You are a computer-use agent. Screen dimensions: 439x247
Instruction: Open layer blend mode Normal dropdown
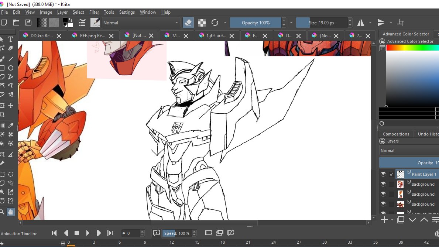pyautogui.click(x=409, y=151)
